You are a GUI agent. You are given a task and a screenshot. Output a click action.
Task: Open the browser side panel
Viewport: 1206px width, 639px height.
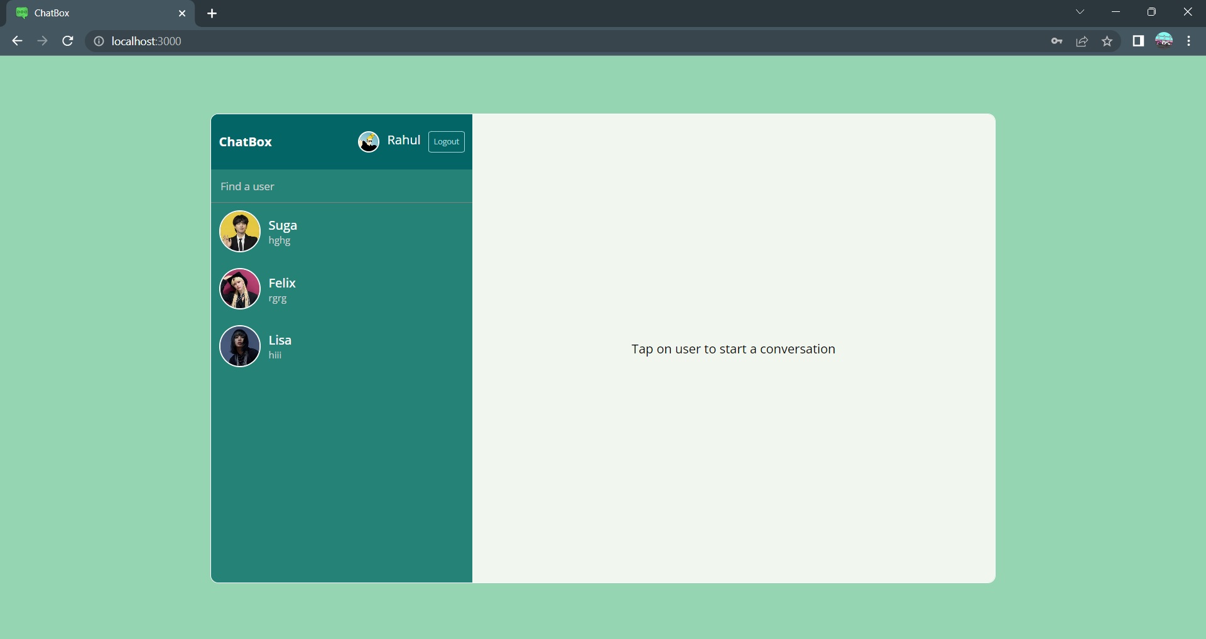(x=1139, y=41)
